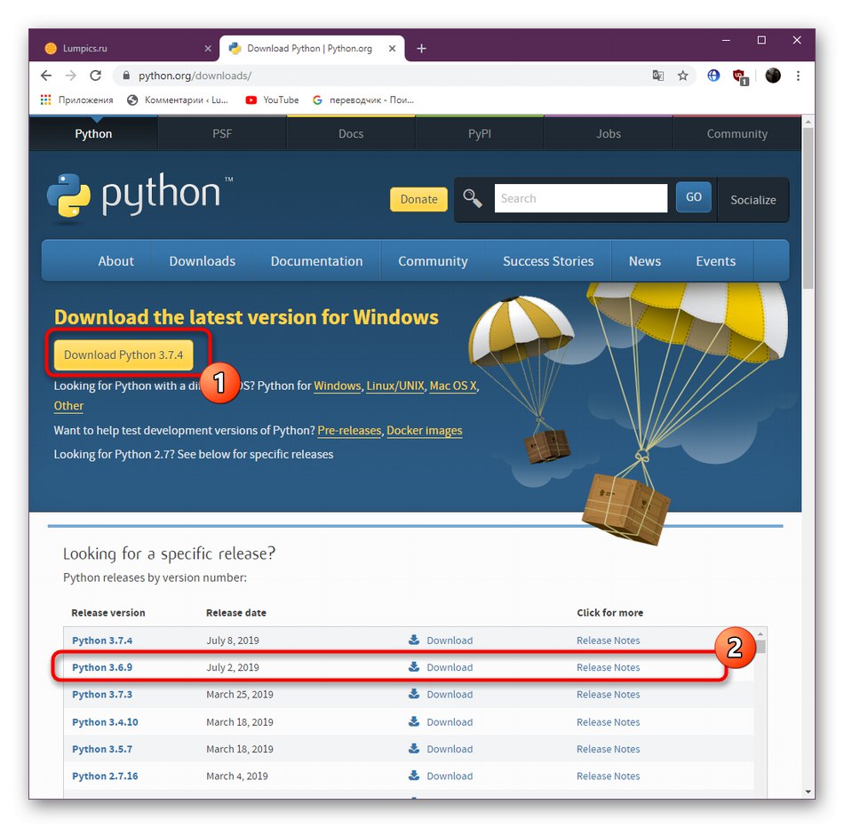Click download icon for Python 3.7.4 row

tap(413, 640)
